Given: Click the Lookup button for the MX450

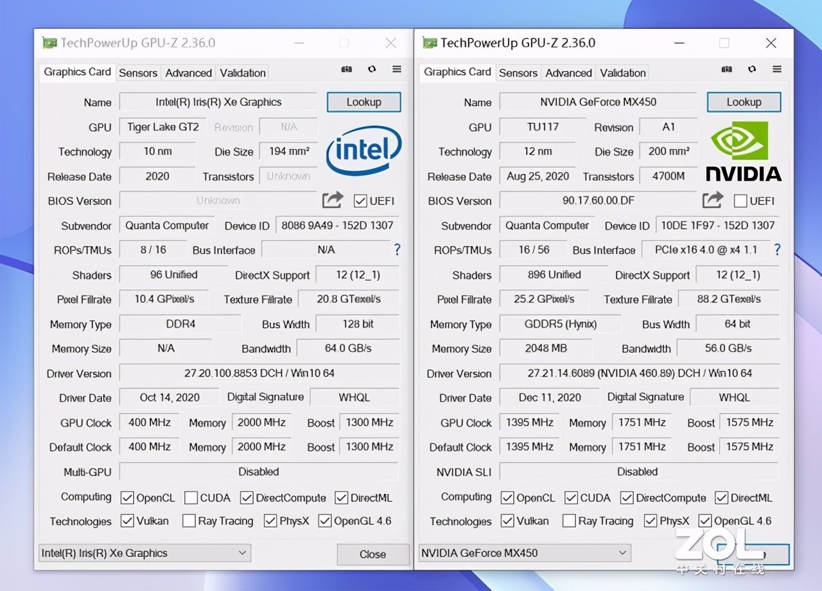Looking at the screenshot, I should 744,101.
